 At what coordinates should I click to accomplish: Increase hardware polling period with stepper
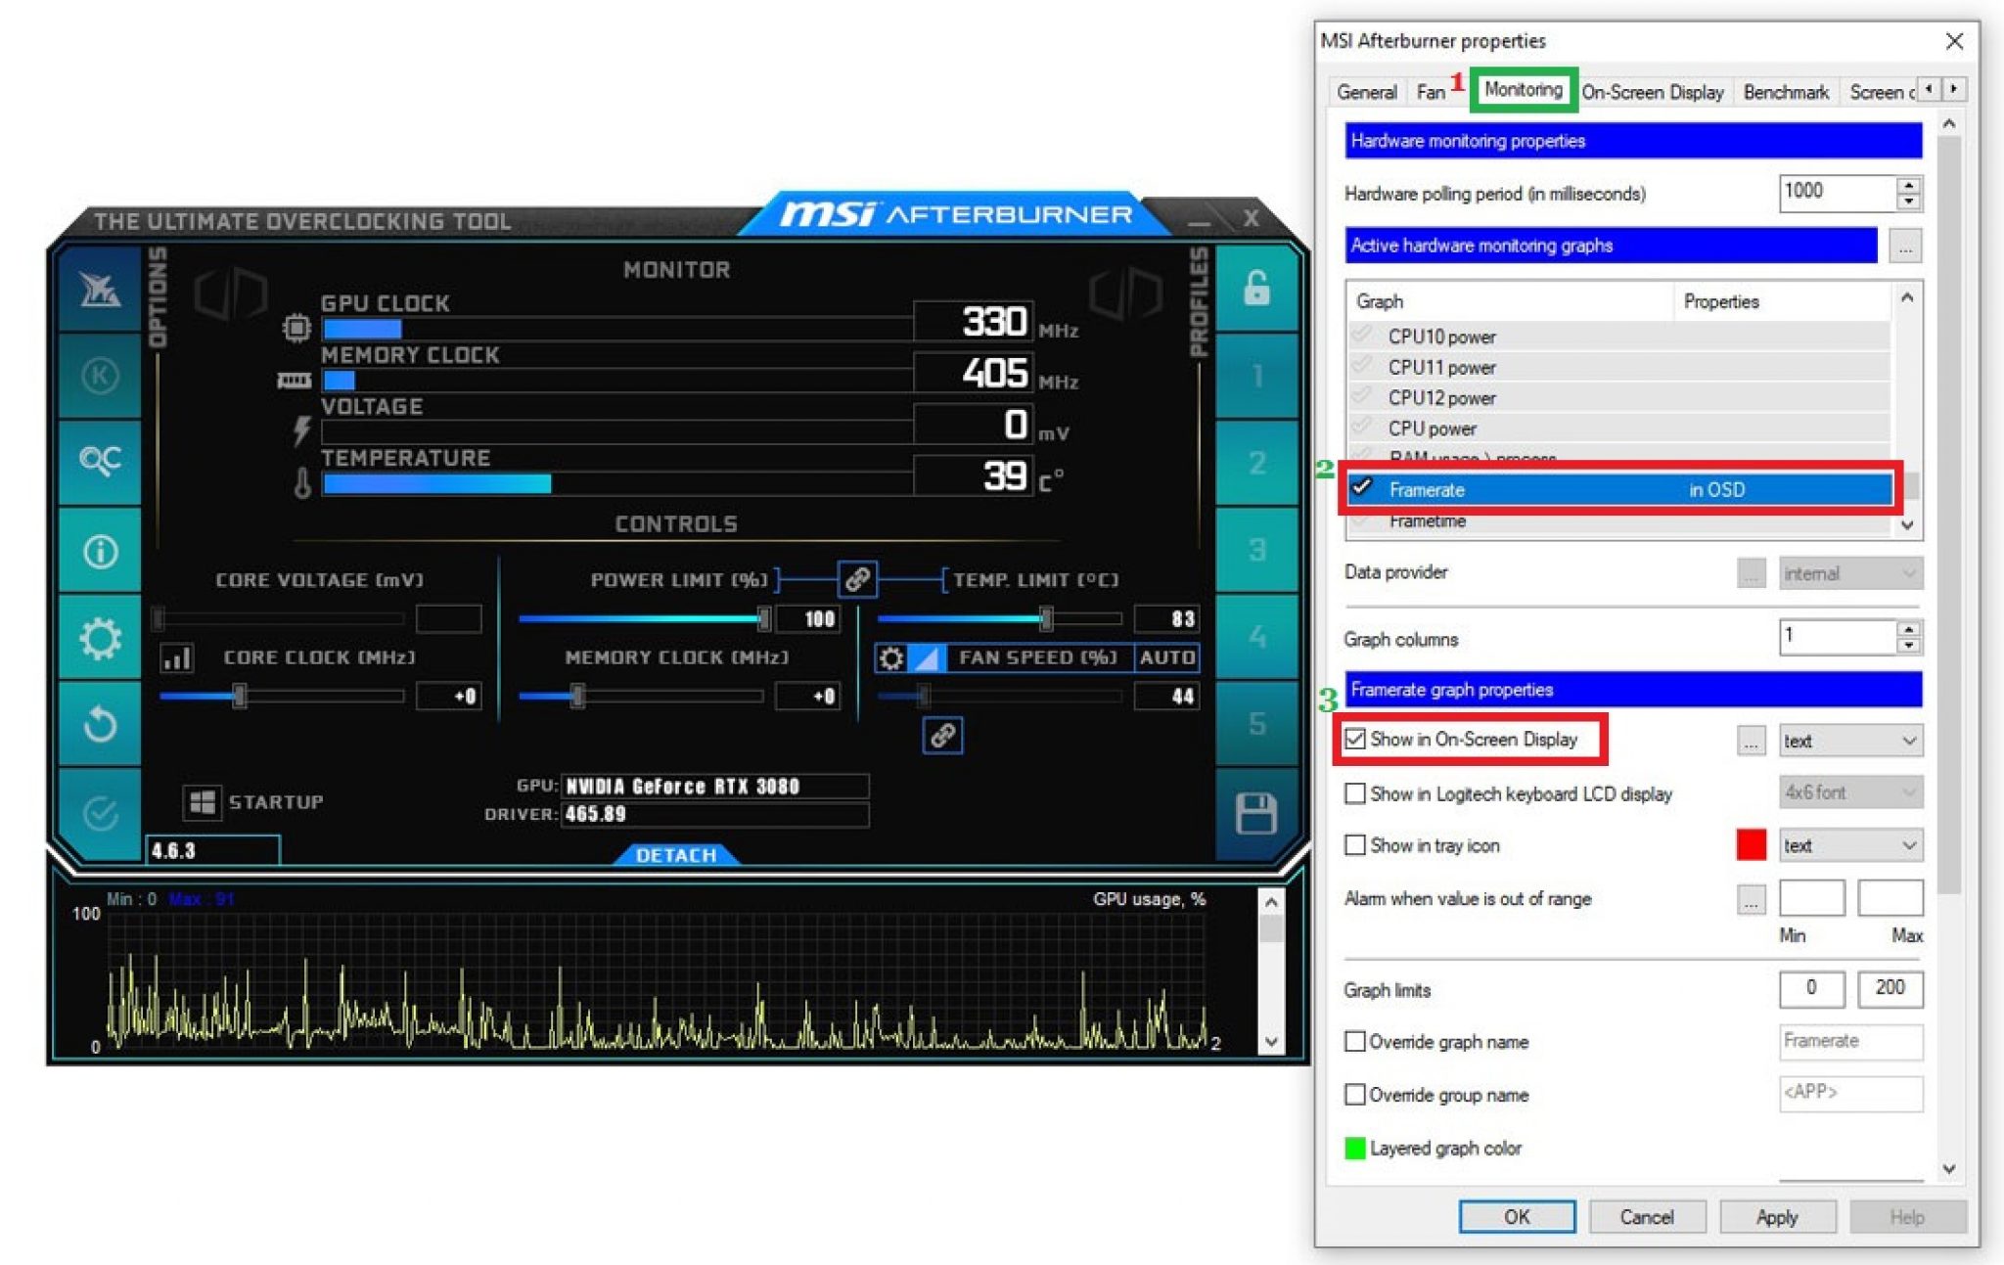pyautogui.click(x=1908, y=184)
